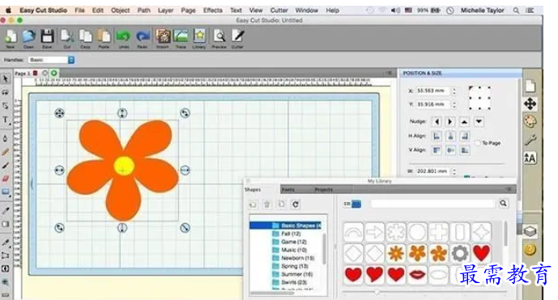
Task: Open the Path menu
Action: pos(144,11)
